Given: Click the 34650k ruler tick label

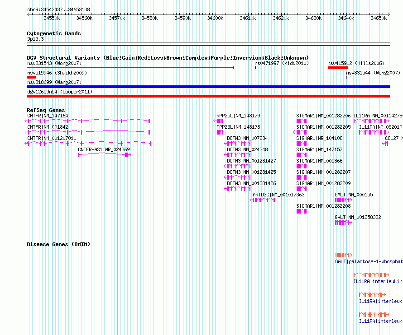Looking at the screenshot, I should [379, 18].
